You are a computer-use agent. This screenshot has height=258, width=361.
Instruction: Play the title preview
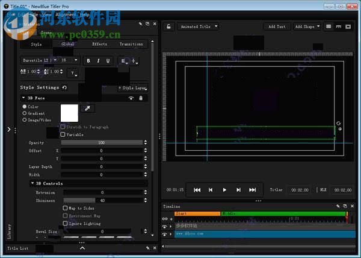pyautogui.click(x=224, y=190)
